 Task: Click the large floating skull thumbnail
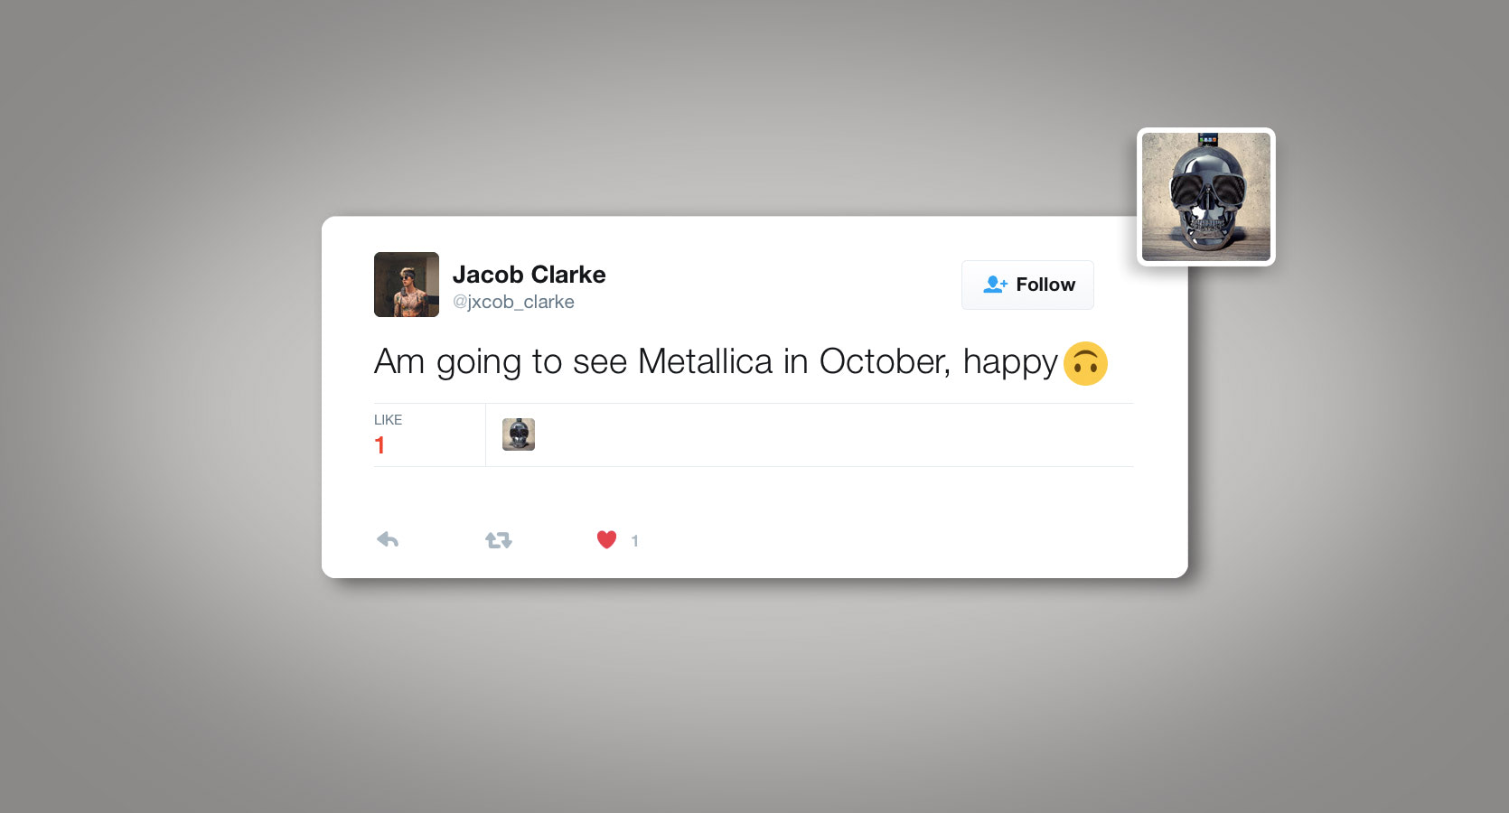tap(1206, 197)
